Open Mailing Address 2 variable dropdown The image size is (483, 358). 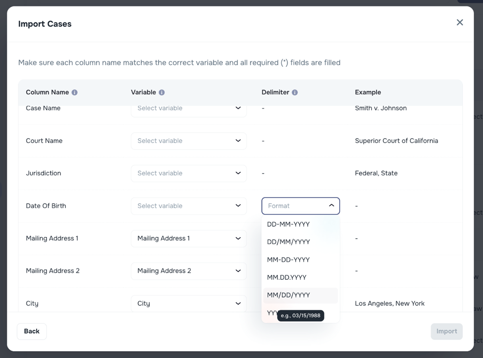(x=188, y=271)
